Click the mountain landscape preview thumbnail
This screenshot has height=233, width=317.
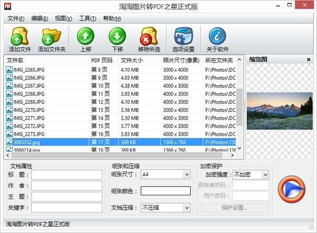279,111
